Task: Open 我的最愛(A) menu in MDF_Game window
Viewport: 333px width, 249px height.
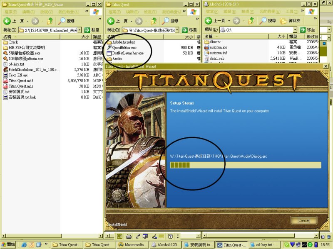Action: point(69,12)
